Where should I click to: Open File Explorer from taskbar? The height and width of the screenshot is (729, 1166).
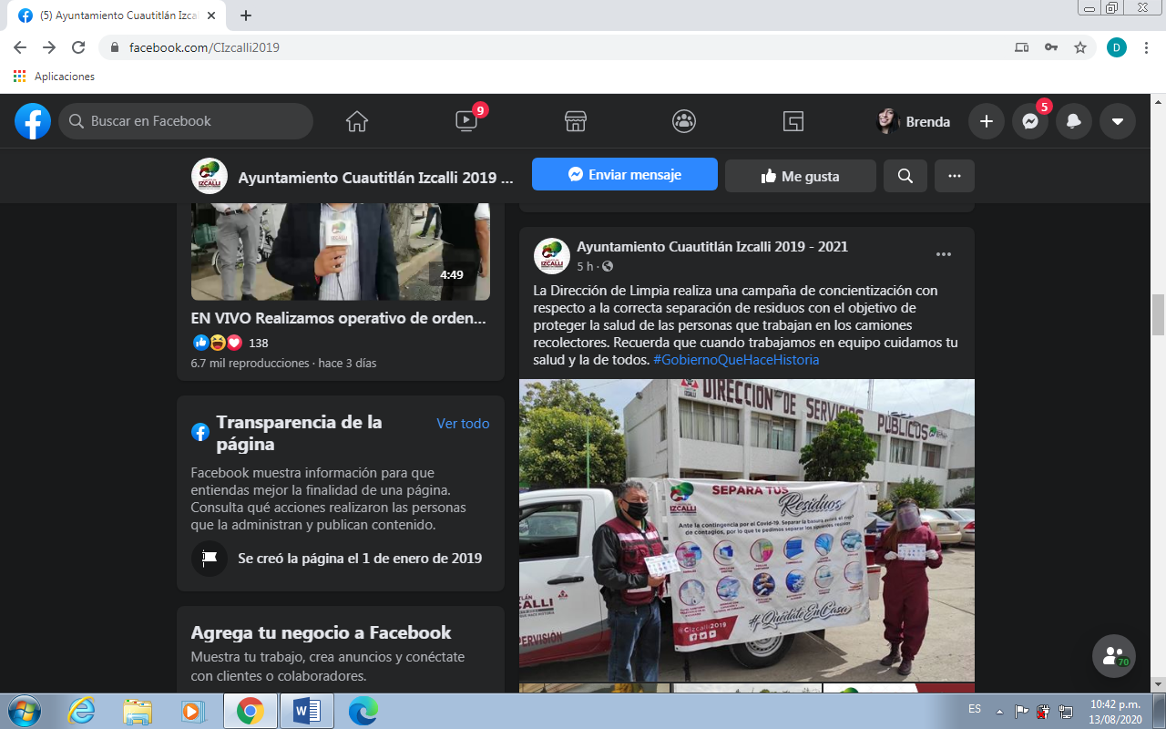(138, 711)
